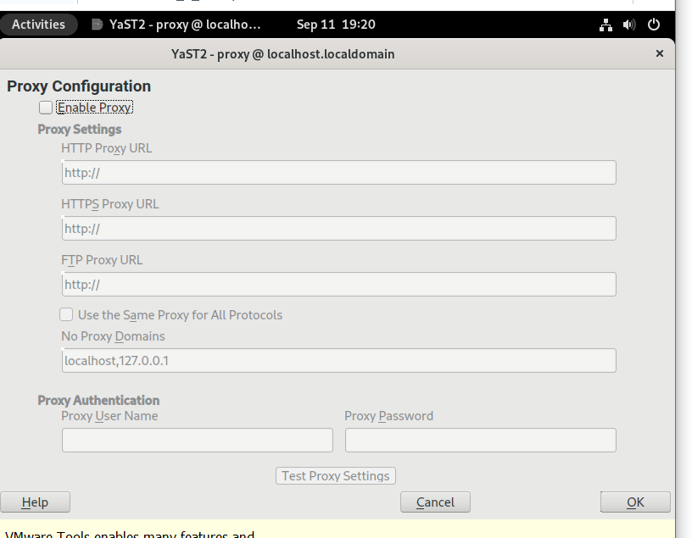Show the clock and calendar popup
The image size is (692, 538).
pyautogui.click(x=336, y=25)
